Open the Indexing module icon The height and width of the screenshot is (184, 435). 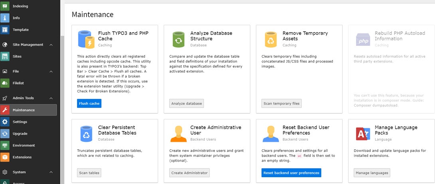pos(5,6)
